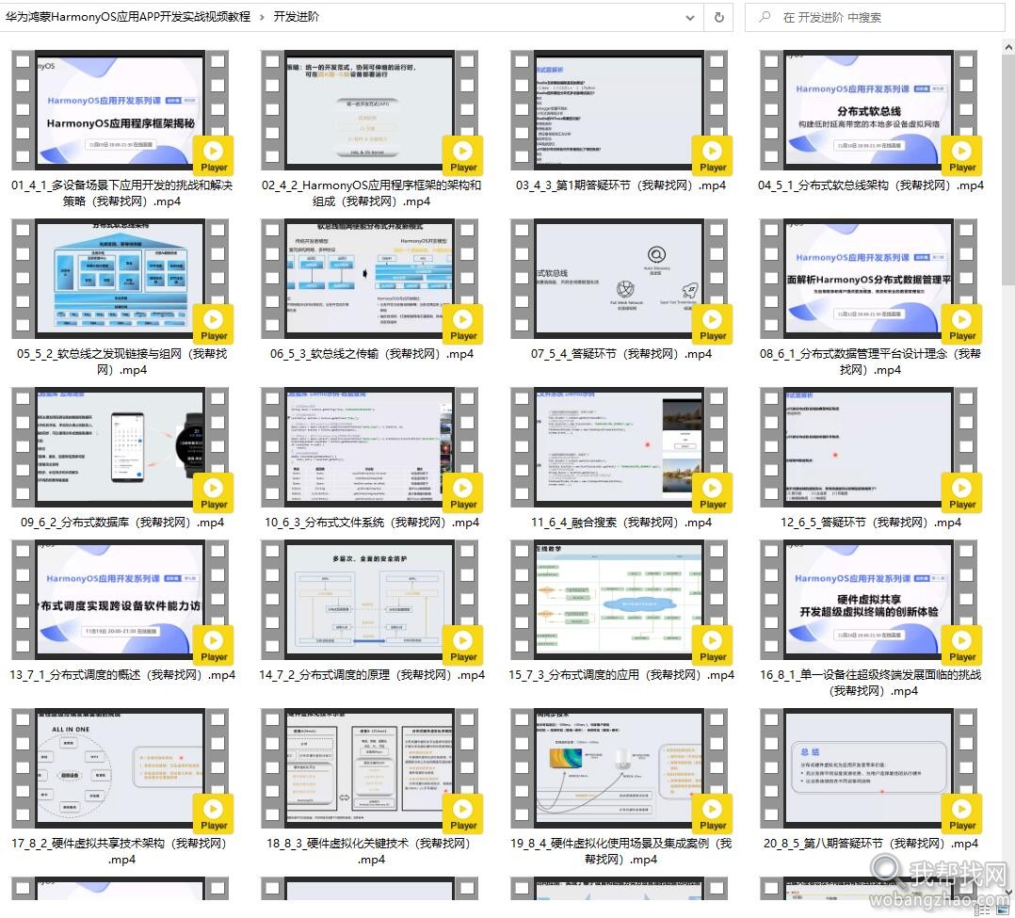Refresh the current folder view

pos(718,18)
